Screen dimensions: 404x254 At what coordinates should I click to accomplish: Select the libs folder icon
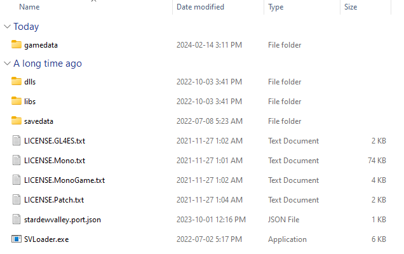(x=17, y=102)
